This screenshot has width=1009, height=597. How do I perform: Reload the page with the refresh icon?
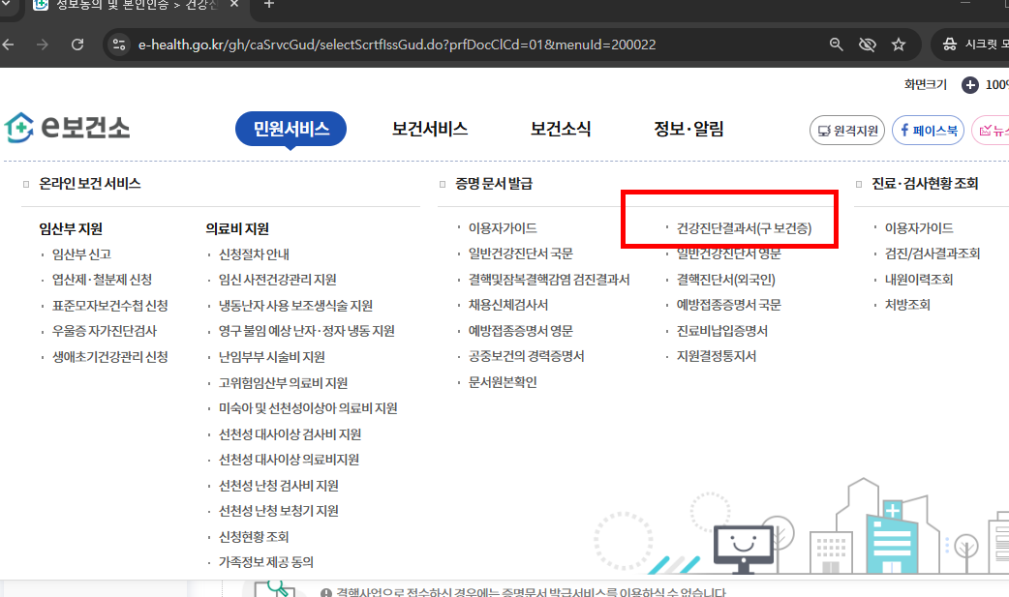[x=77, y=44]
